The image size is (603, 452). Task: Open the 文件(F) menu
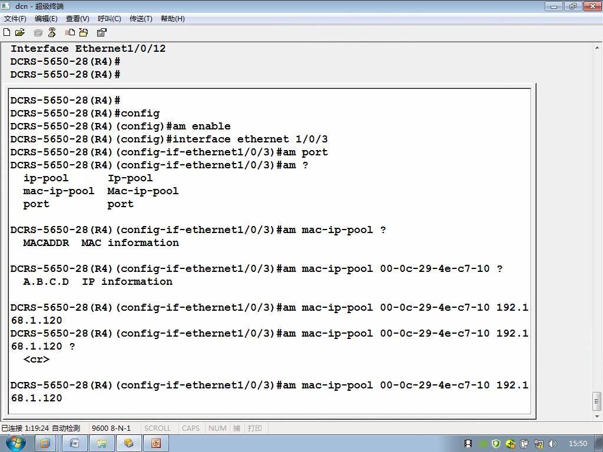[15, 18]
